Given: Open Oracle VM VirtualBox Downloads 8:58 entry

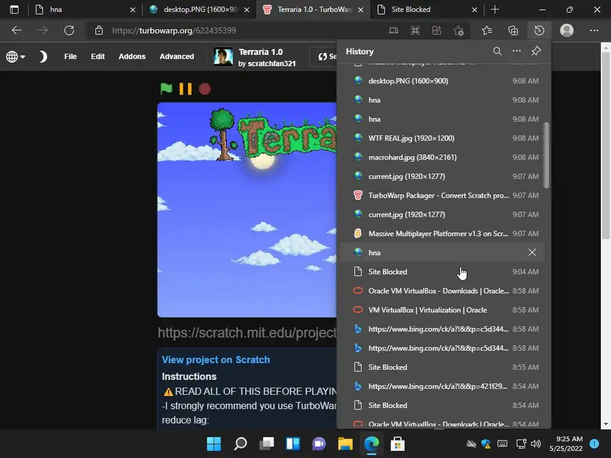Looking at the screenshot, I should coord(442,291).
